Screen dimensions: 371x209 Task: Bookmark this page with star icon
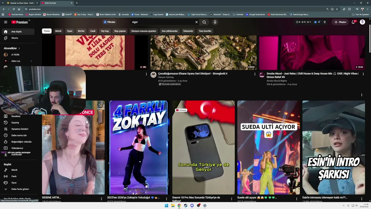click(337, 9)
